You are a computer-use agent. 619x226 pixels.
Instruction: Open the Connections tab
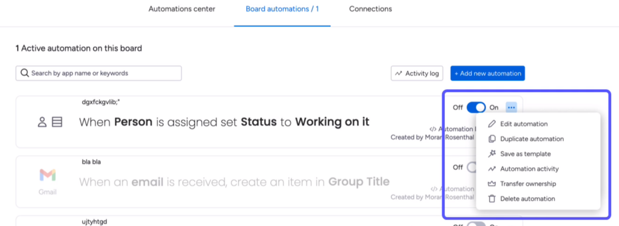(x=370, y=9)
